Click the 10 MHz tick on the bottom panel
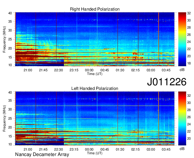Screen dimensions: 194x158 [10, 144]
